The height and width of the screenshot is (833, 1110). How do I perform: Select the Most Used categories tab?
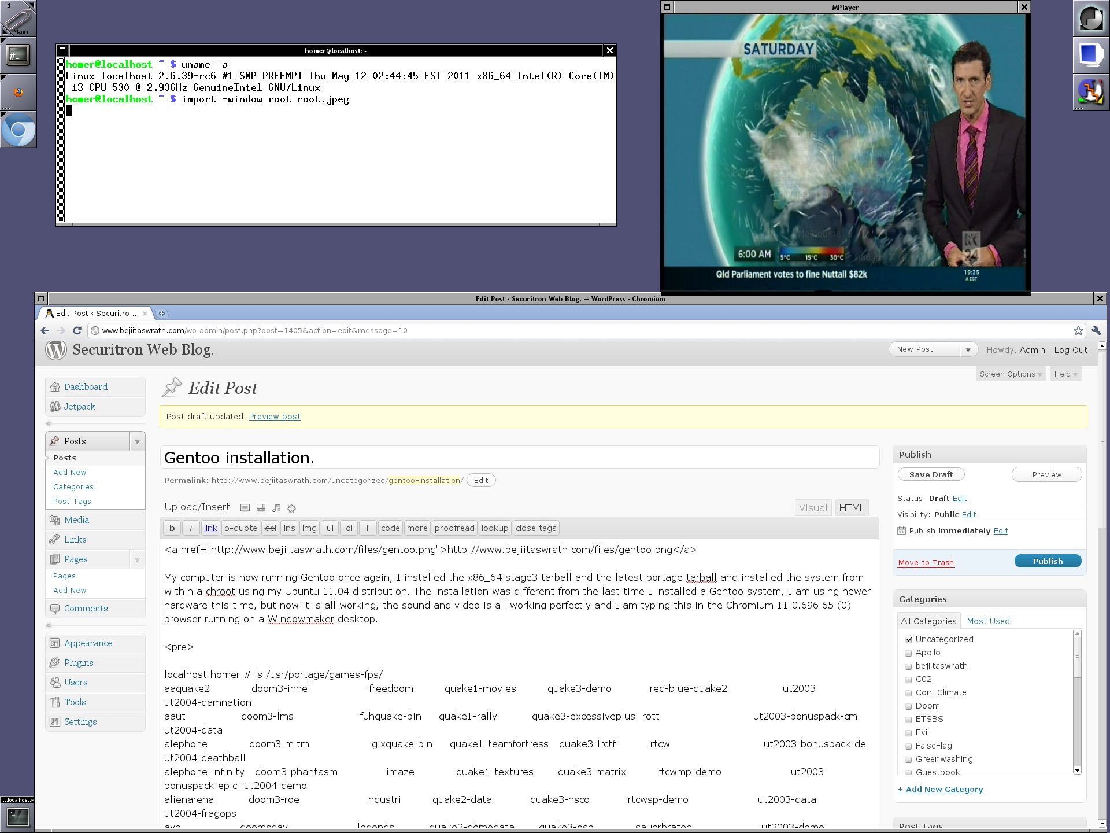(x=988, y=621)
